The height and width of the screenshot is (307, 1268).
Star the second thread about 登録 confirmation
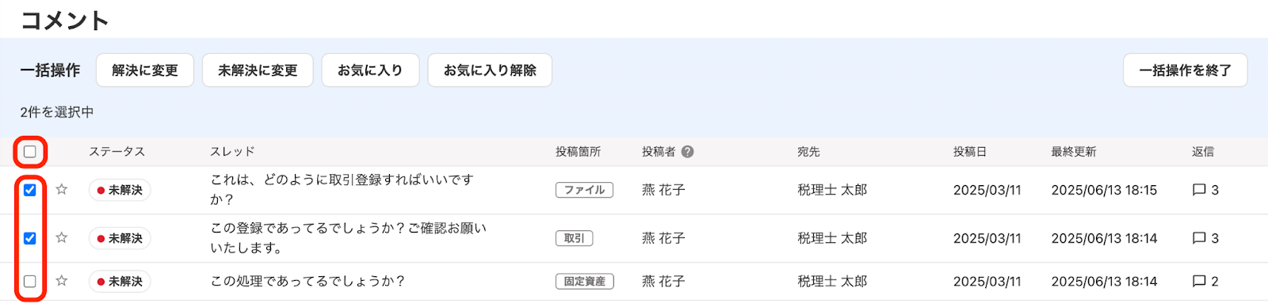point(62,238)
